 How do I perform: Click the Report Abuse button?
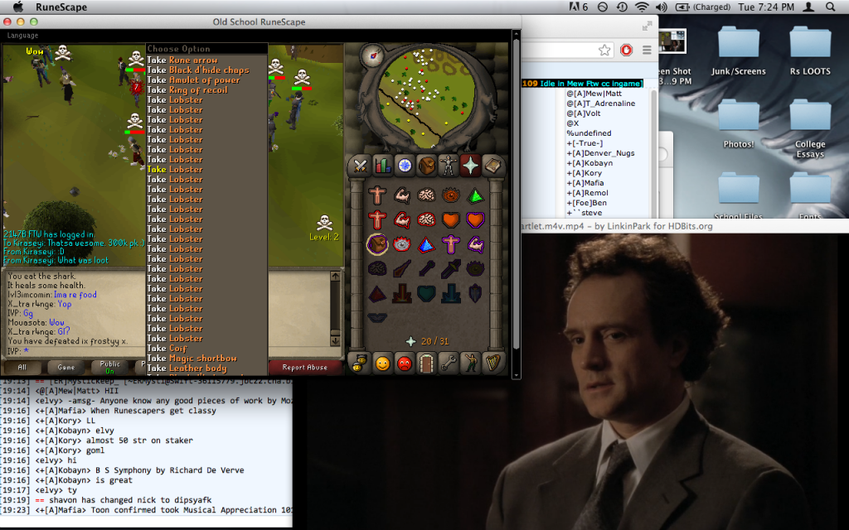point(304,367)
